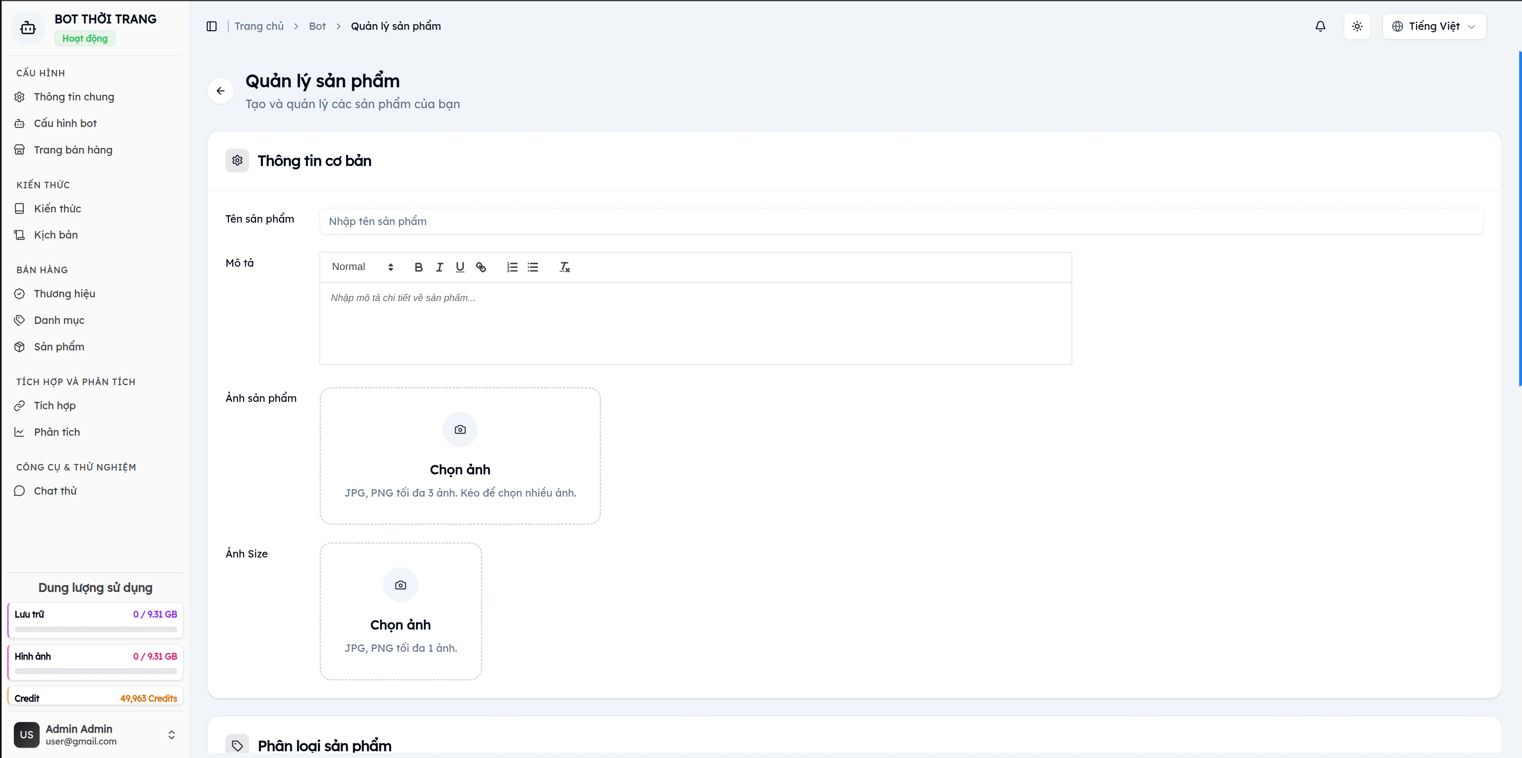This screenshot has height=758, width=1522.
Task: Click the Chọn ảnh upload area
Action: (460, 469)
